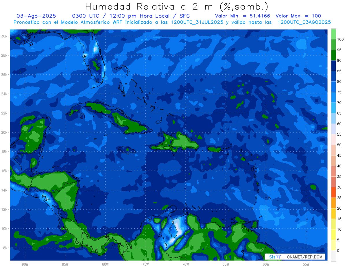Click the colorbar value label "40"

[x=339, y=166]
